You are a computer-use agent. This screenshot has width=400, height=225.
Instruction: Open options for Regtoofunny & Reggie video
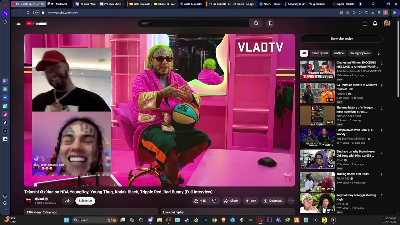point(382,196)
